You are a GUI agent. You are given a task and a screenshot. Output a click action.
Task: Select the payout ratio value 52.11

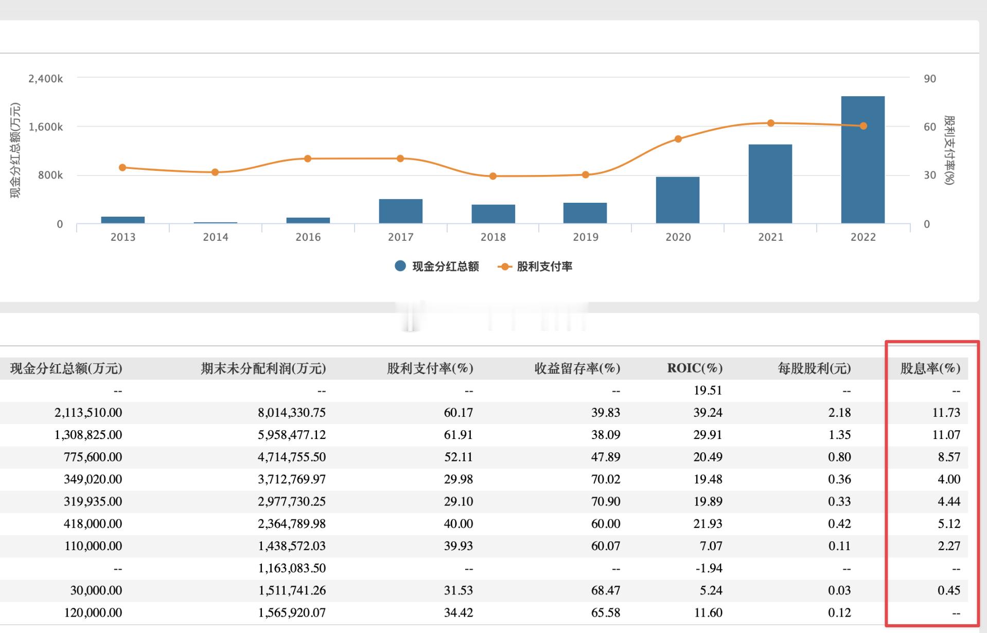tap(459, 457)
